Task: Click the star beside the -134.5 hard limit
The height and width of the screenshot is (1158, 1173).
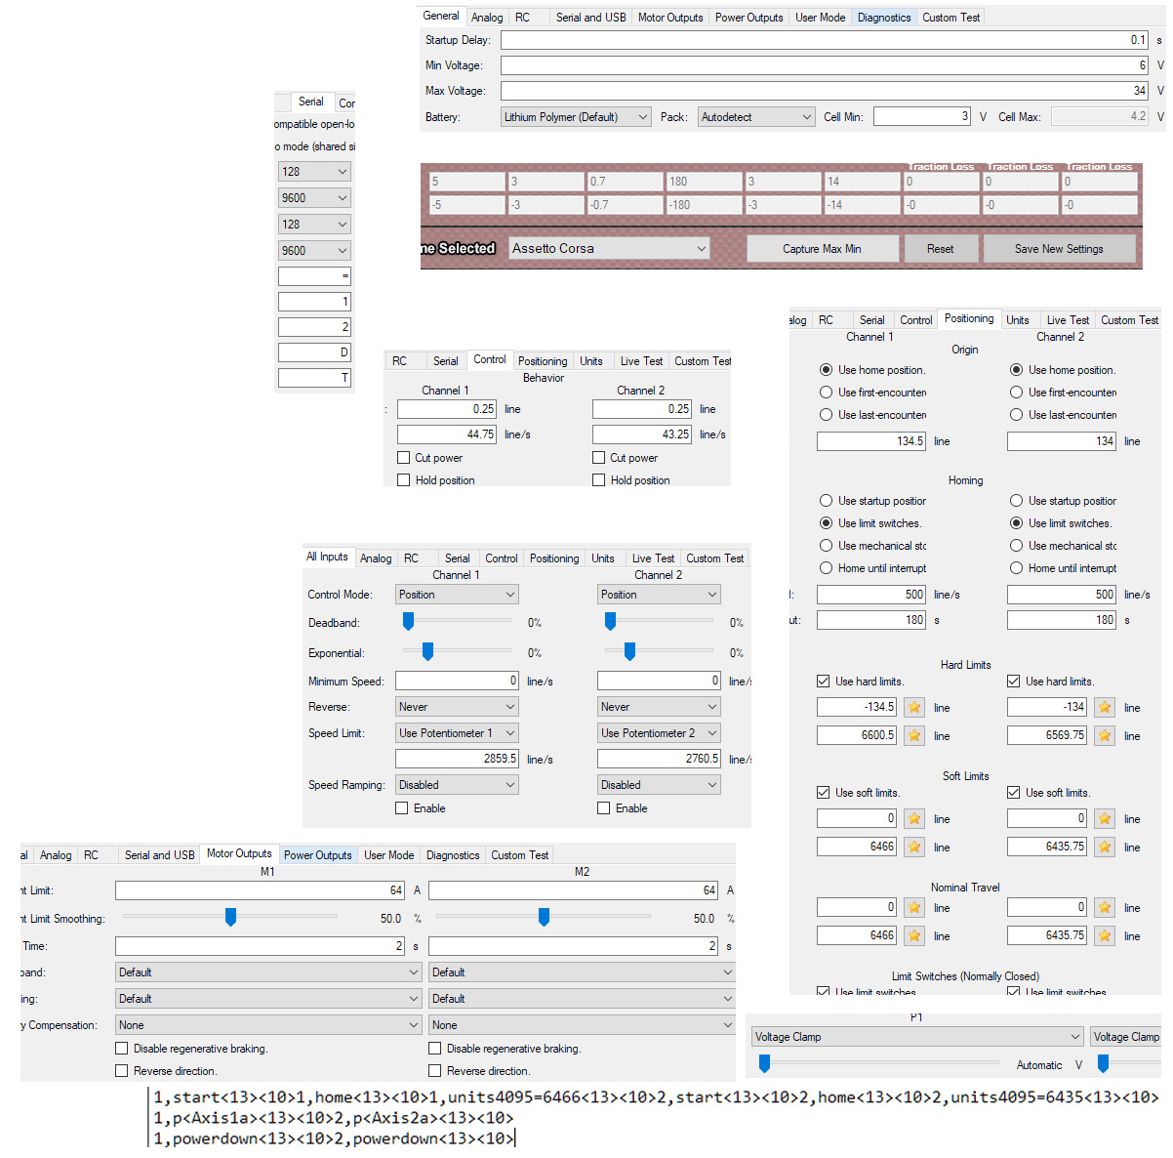Action: point(914,707)
